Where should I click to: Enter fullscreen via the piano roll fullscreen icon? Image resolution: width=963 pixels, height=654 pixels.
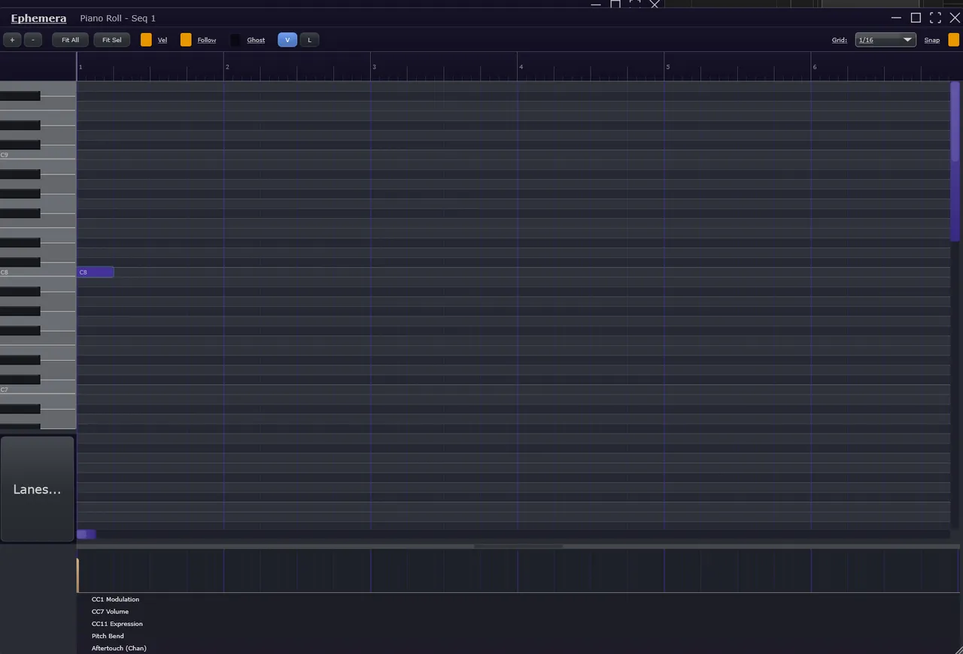[935, 18]
